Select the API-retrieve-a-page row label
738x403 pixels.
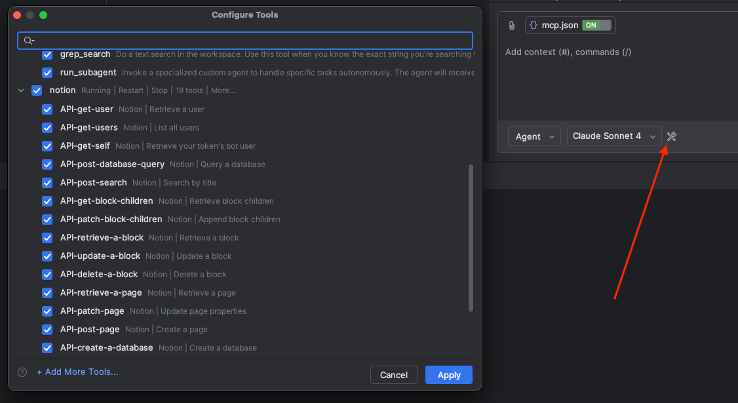[x=101, y=293]
